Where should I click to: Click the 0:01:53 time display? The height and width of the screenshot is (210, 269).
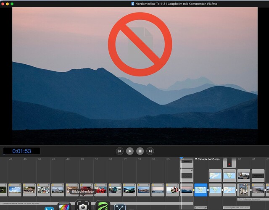[x=21, y=151]
